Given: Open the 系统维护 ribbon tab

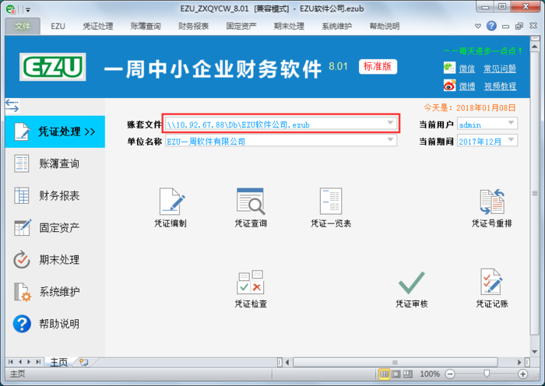Looking at the screenshot, I should (337, 26).
